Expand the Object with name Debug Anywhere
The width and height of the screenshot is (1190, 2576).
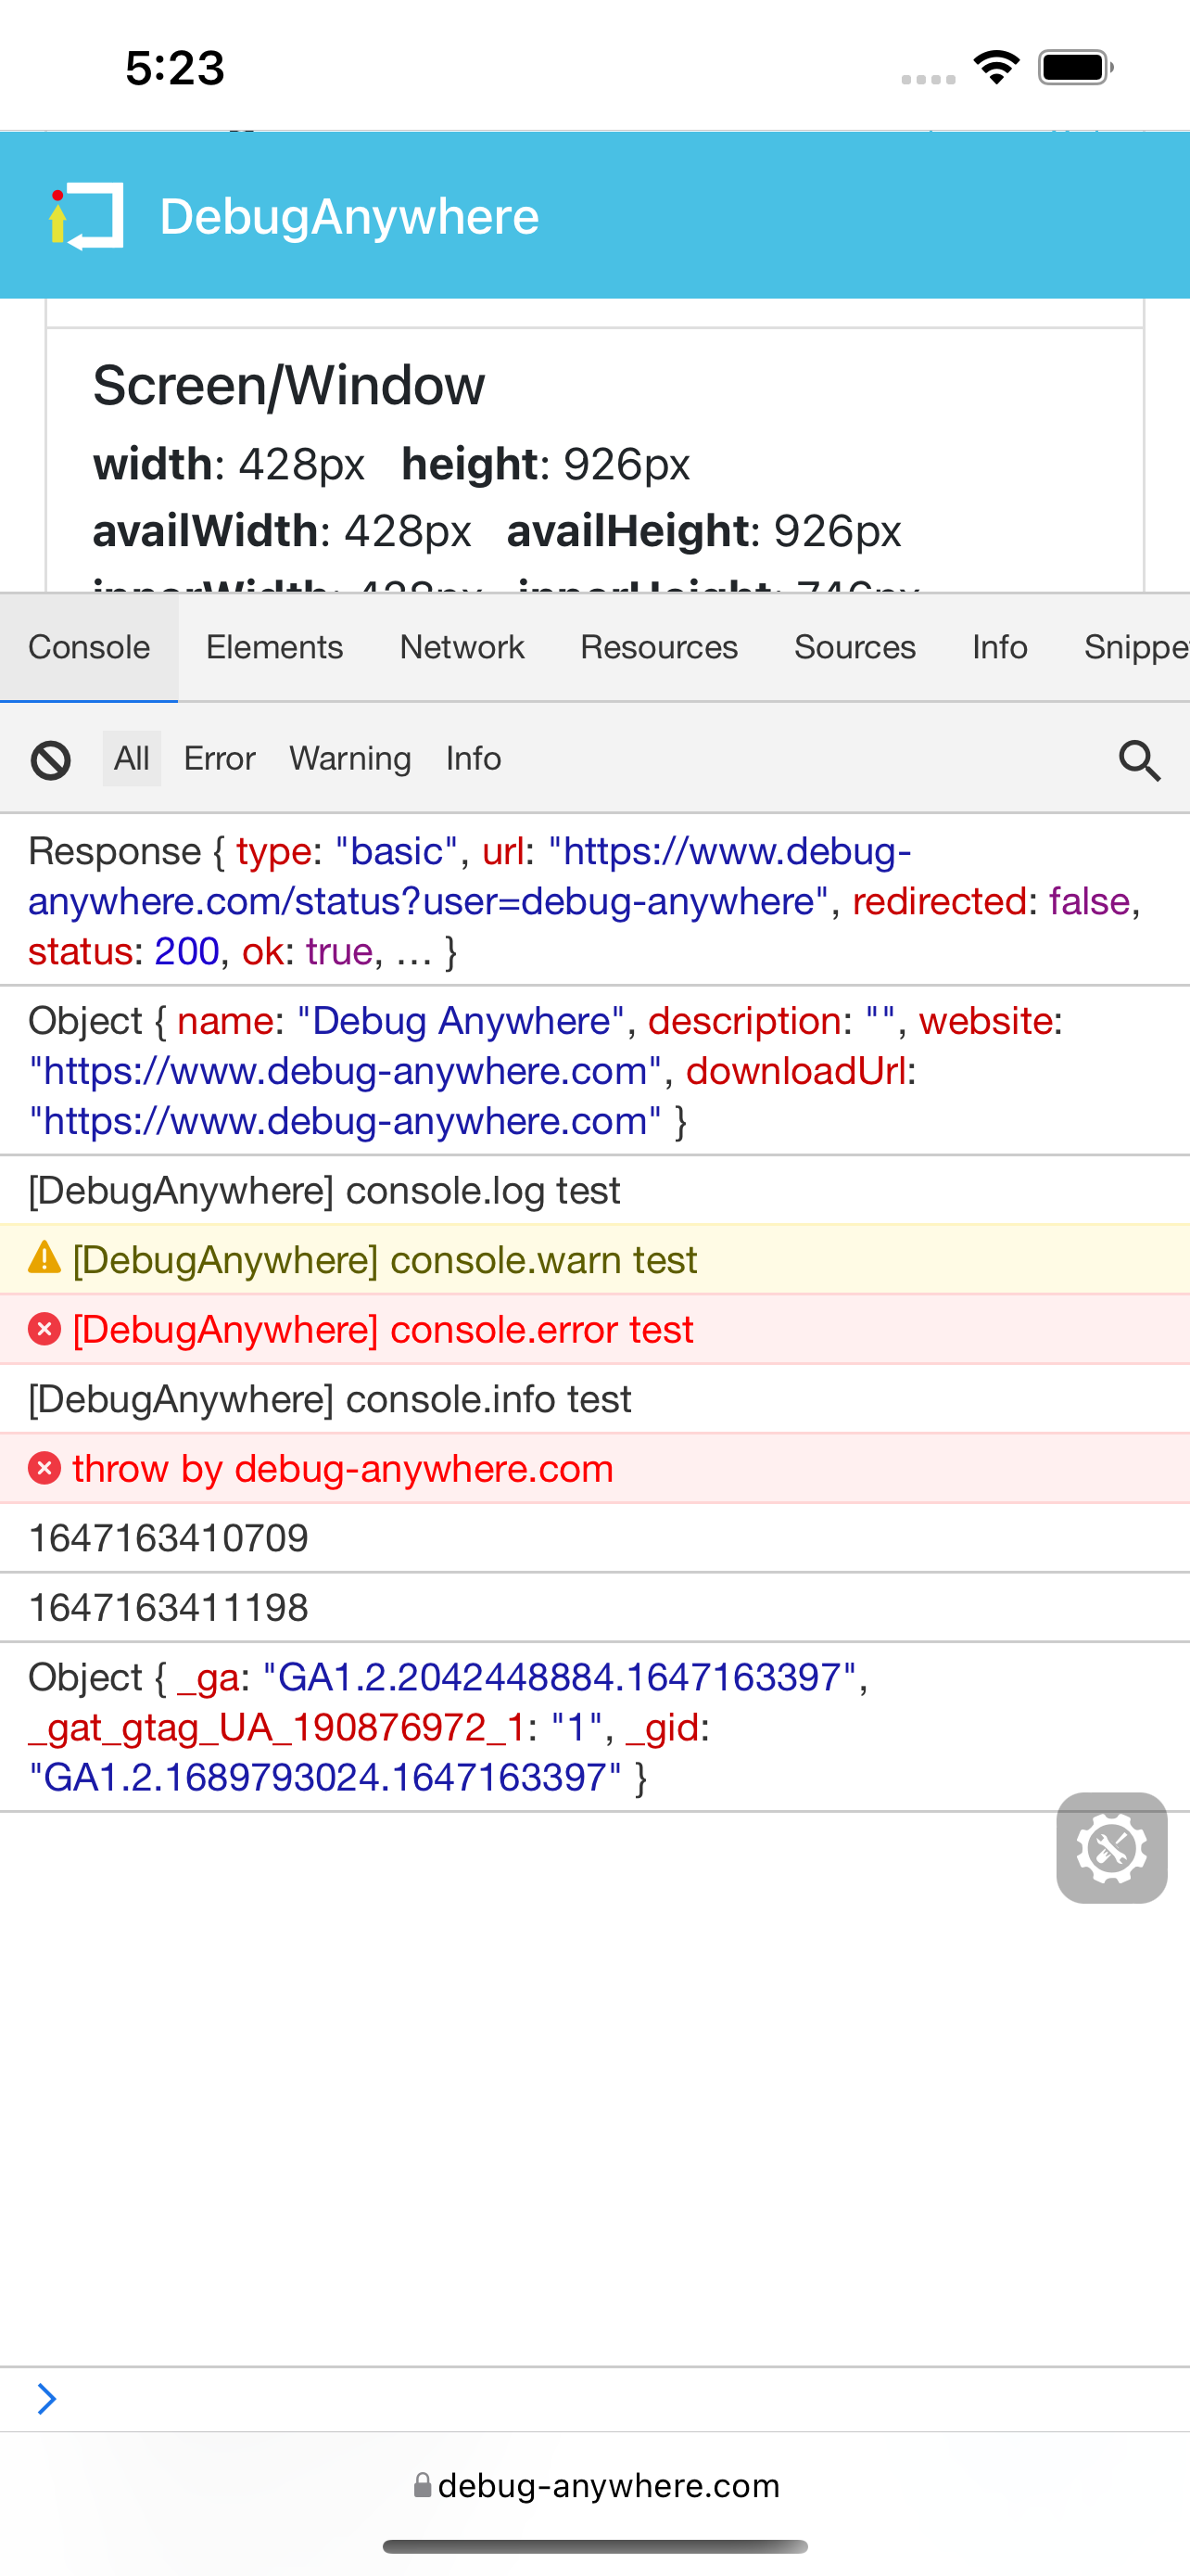[x=86, y=1021]
